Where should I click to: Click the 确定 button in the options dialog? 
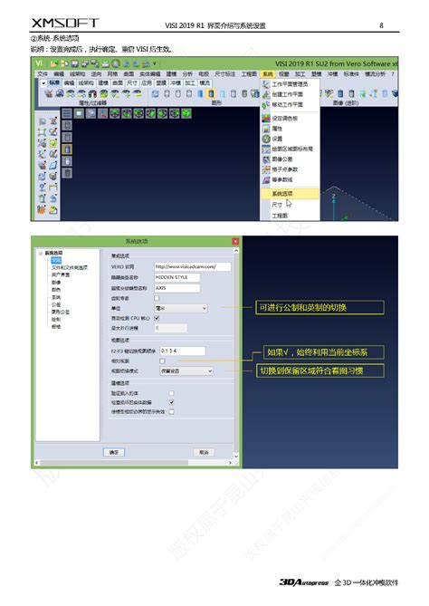113,452
